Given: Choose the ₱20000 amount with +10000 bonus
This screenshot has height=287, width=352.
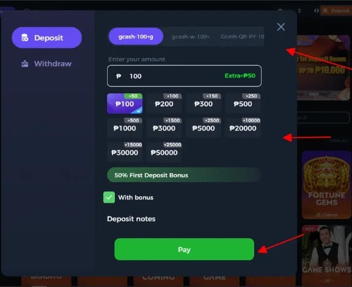Looking at the screenshot, I should coord(243,128).
